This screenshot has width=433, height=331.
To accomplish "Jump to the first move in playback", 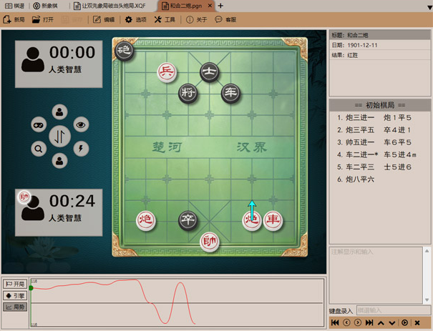I will [x=335, y=323].
